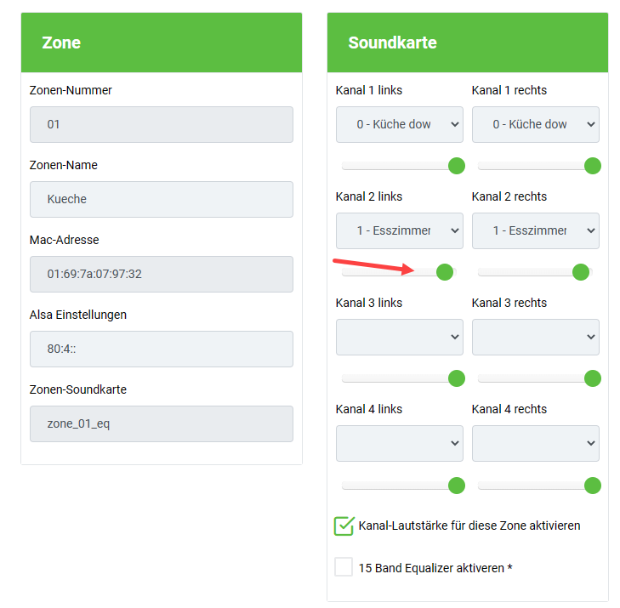Enable the 15 Band Equalizer checkbox

click(x=344, y=567)
